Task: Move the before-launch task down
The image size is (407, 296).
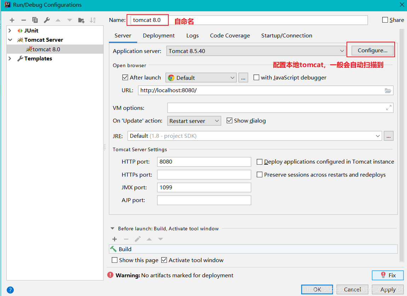Action: [x=161, y=239]
